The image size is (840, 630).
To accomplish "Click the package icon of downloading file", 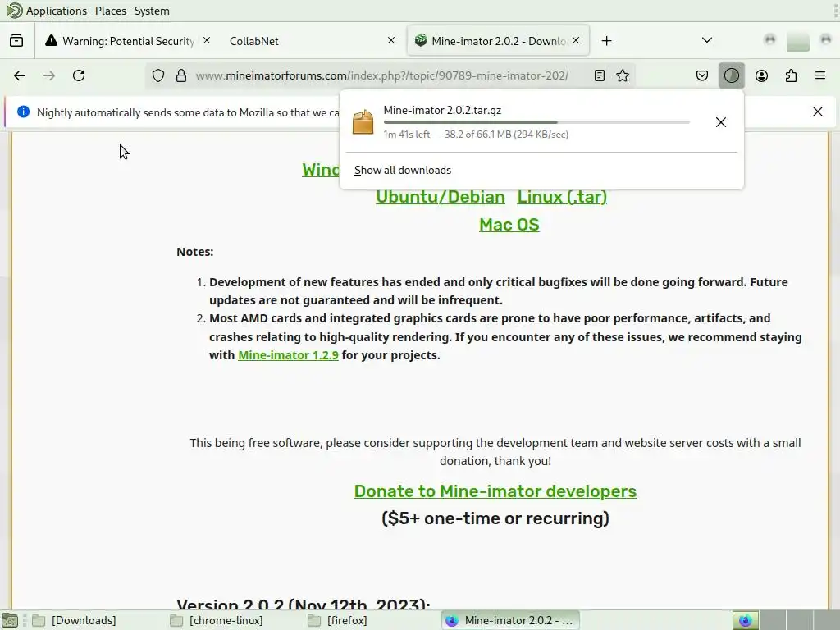I will click(x=363, y=122).
